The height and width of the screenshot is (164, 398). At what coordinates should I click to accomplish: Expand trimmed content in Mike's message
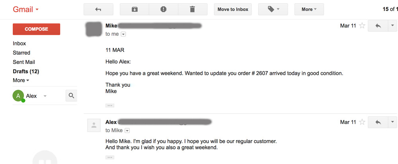[x=110, y=106]
